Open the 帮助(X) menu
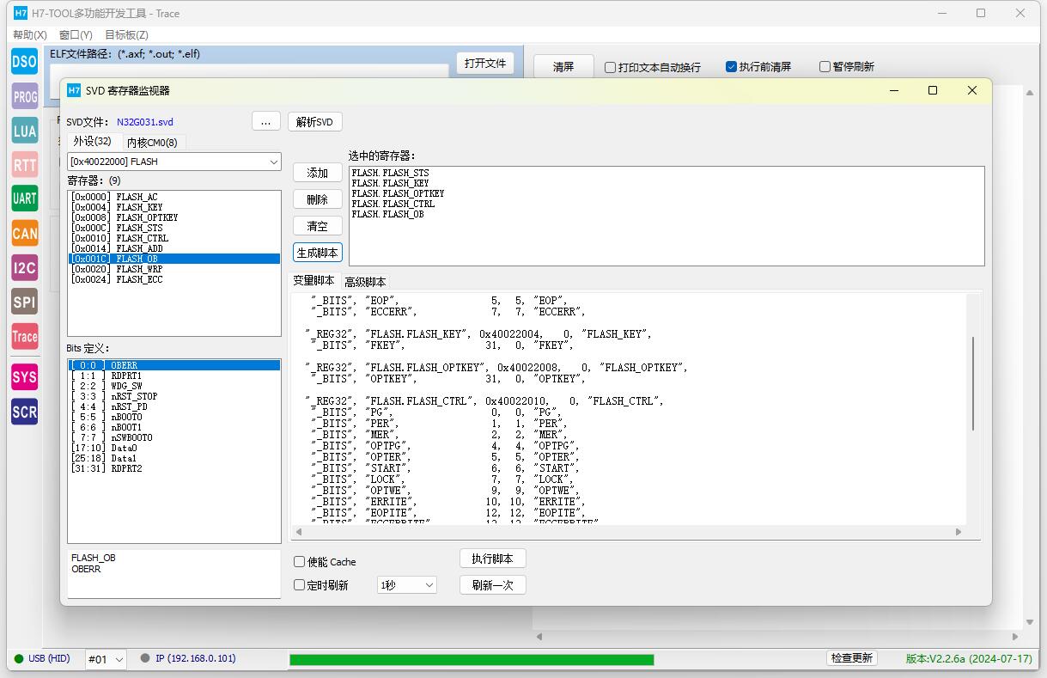This screenshot has width=1047, height=678. tap(30, 35)
